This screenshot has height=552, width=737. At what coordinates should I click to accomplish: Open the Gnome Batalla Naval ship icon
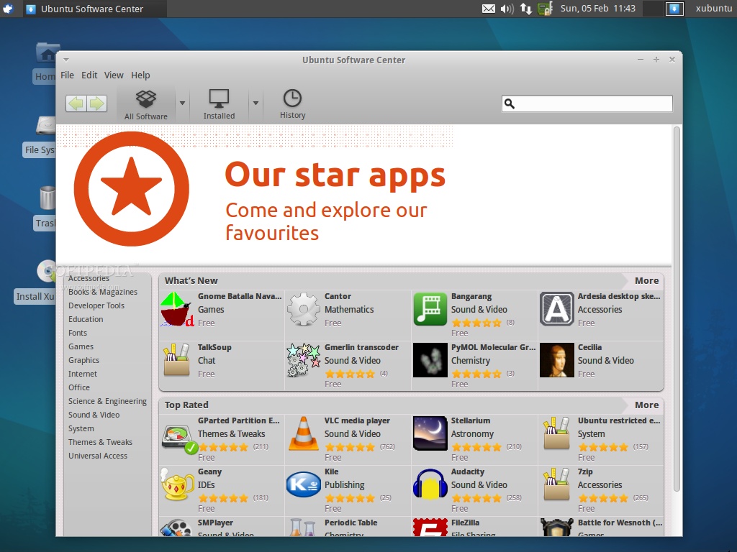(x=176, y=309)
